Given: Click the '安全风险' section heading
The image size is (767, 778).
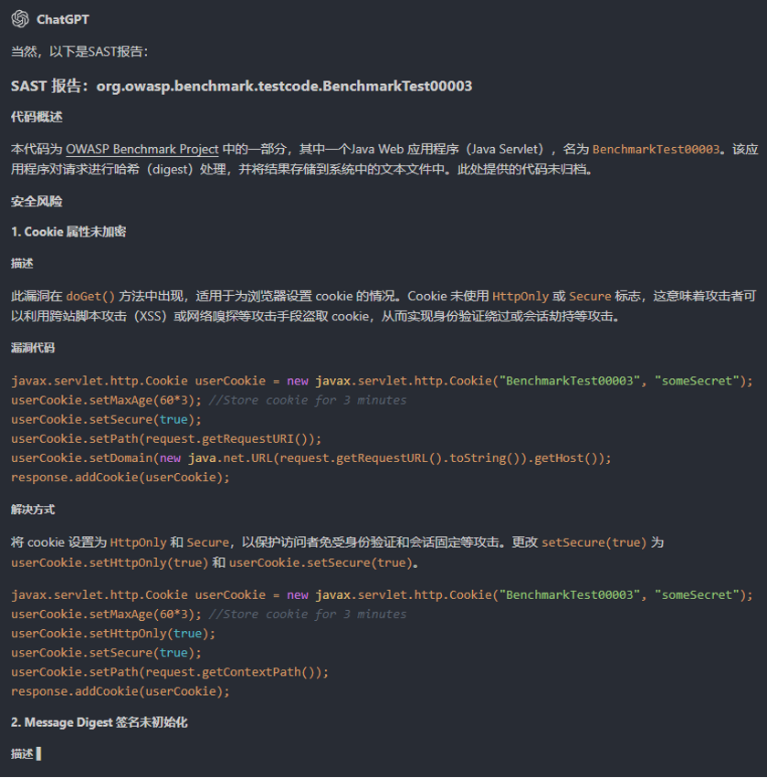Looking at the screenshot, I should 37,202.
